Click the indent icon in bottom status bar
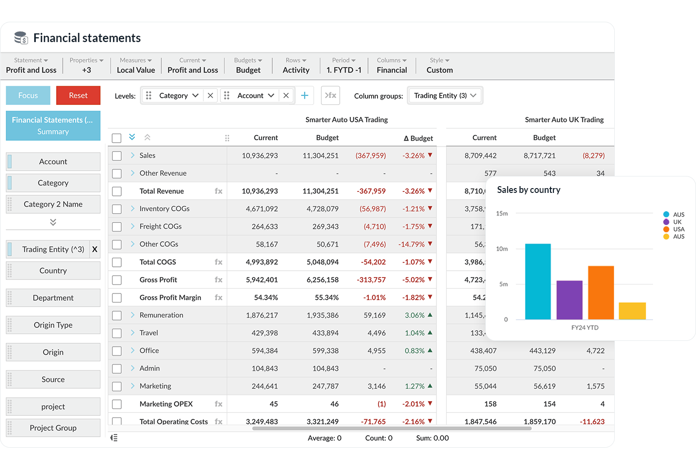696x469 pixels. coord(114,438)
